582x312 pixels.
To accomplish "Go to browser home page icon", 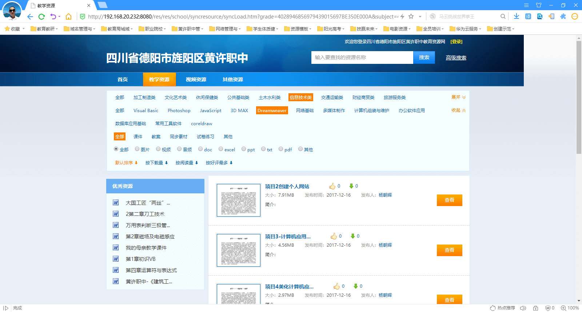I will pyautogui.click(x=68, y=17).
